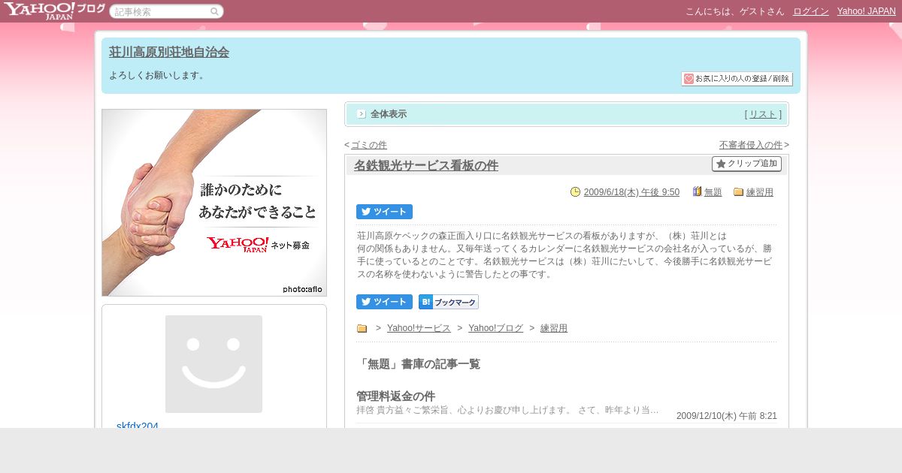This screenshot has width=902, height=473.
Task: Open Yahoo!サービス breadcrumb link
Action: [419, 328]
